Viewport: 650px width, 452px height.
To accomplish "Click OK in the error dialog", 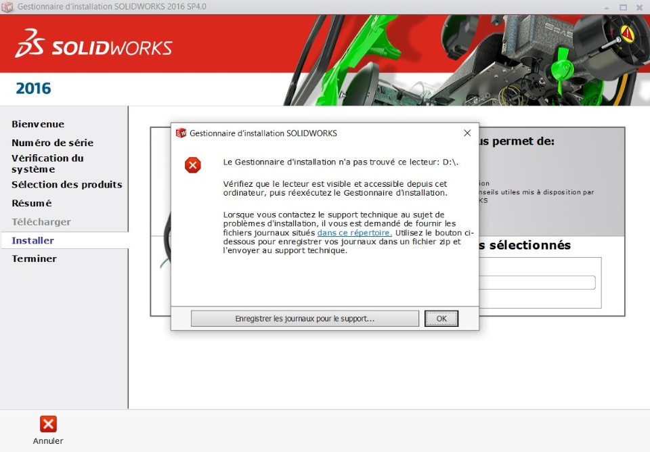I will click(441, 319).
